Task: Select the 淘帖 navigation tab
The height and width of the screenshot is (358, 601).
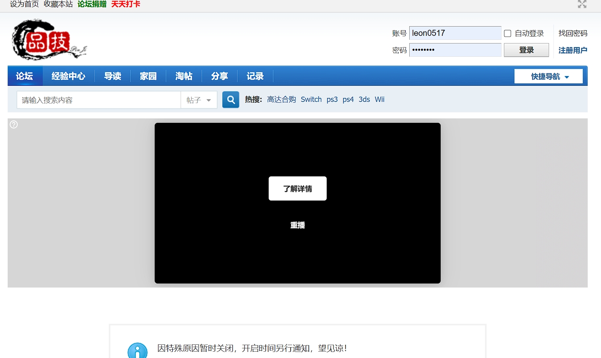Action: [184, 76]
